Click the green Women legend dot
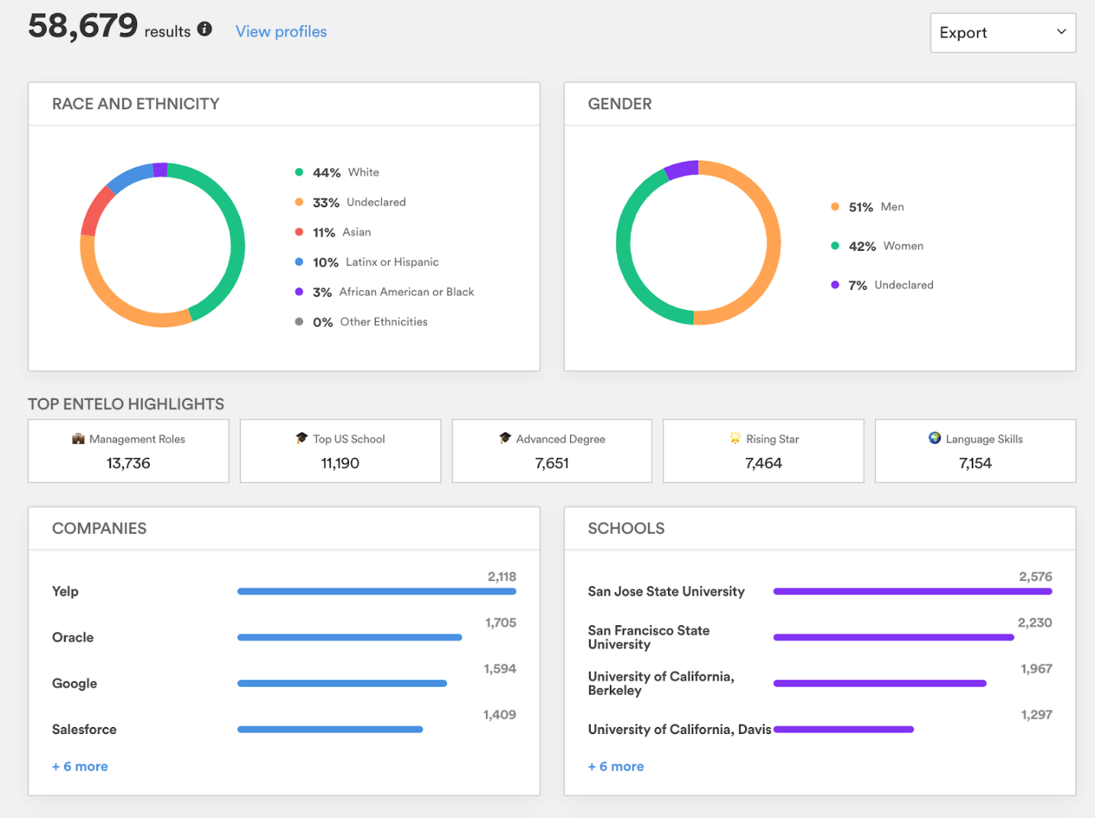Screen dimensions: 1095x818 click(835, 245)
